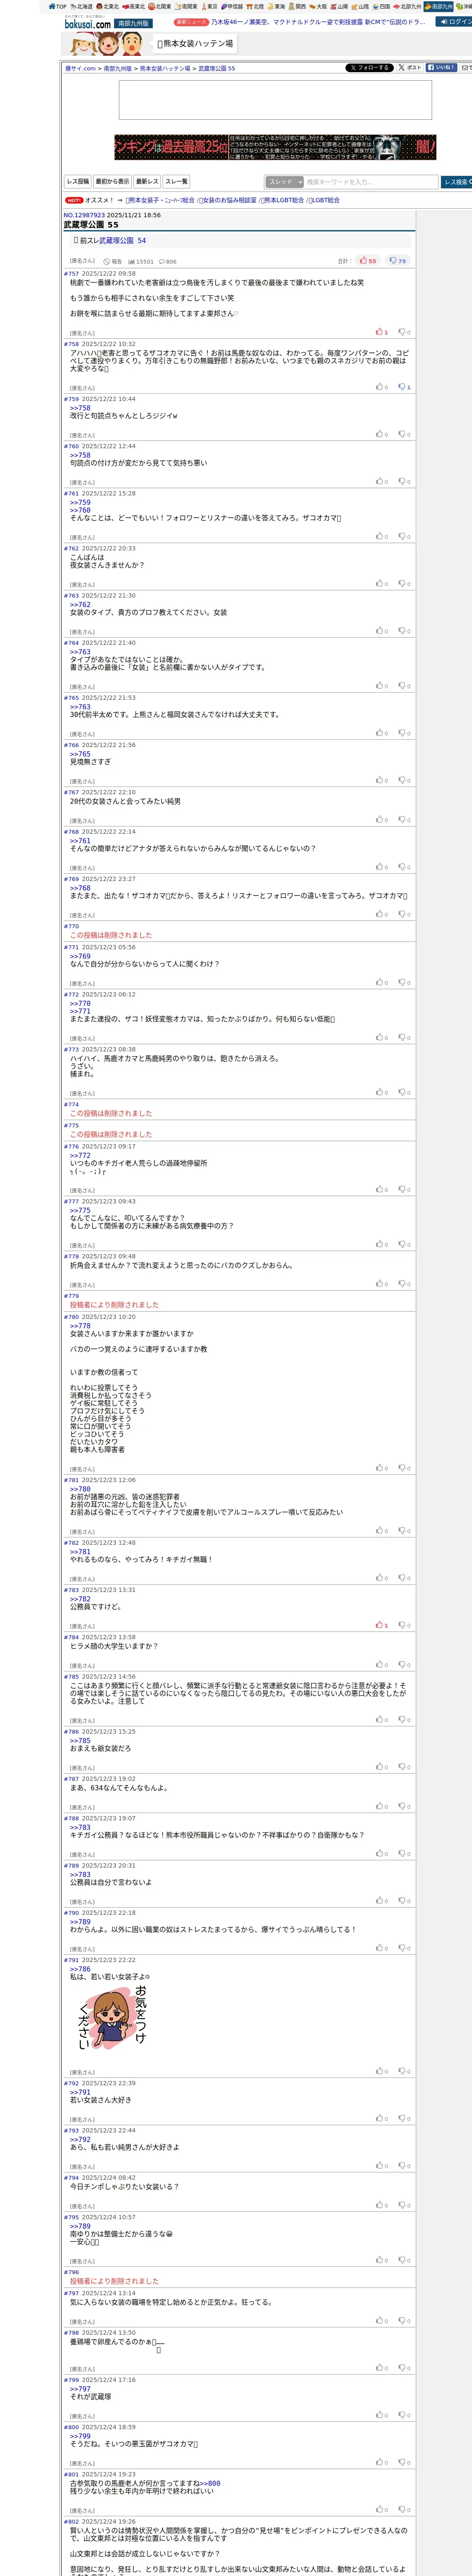The height and width of the screenshot is (2576, 472).
Task: Open the 熊本女装ハッテン場 breadcrumb link
Action: click(x=165, y=69)
